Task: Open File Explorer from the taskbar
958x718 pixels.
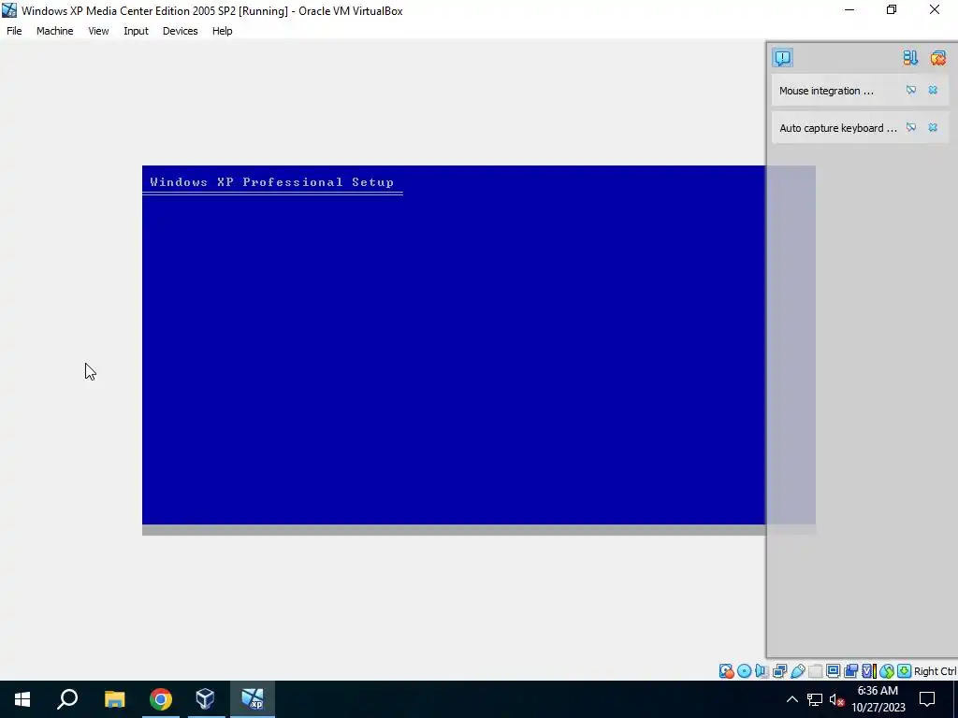Action: [114, 699]
